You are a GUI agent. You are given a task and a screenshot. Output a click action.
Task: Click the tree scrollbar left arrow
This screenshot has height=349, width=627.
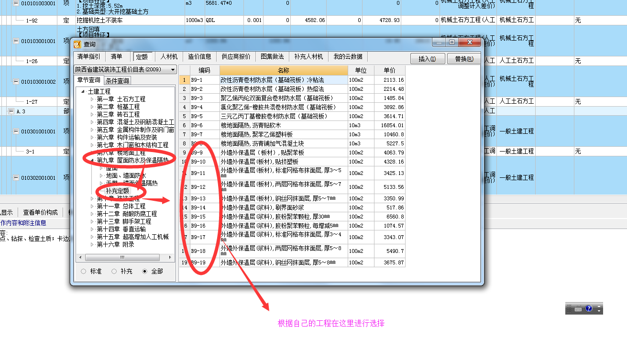point(81,258)
